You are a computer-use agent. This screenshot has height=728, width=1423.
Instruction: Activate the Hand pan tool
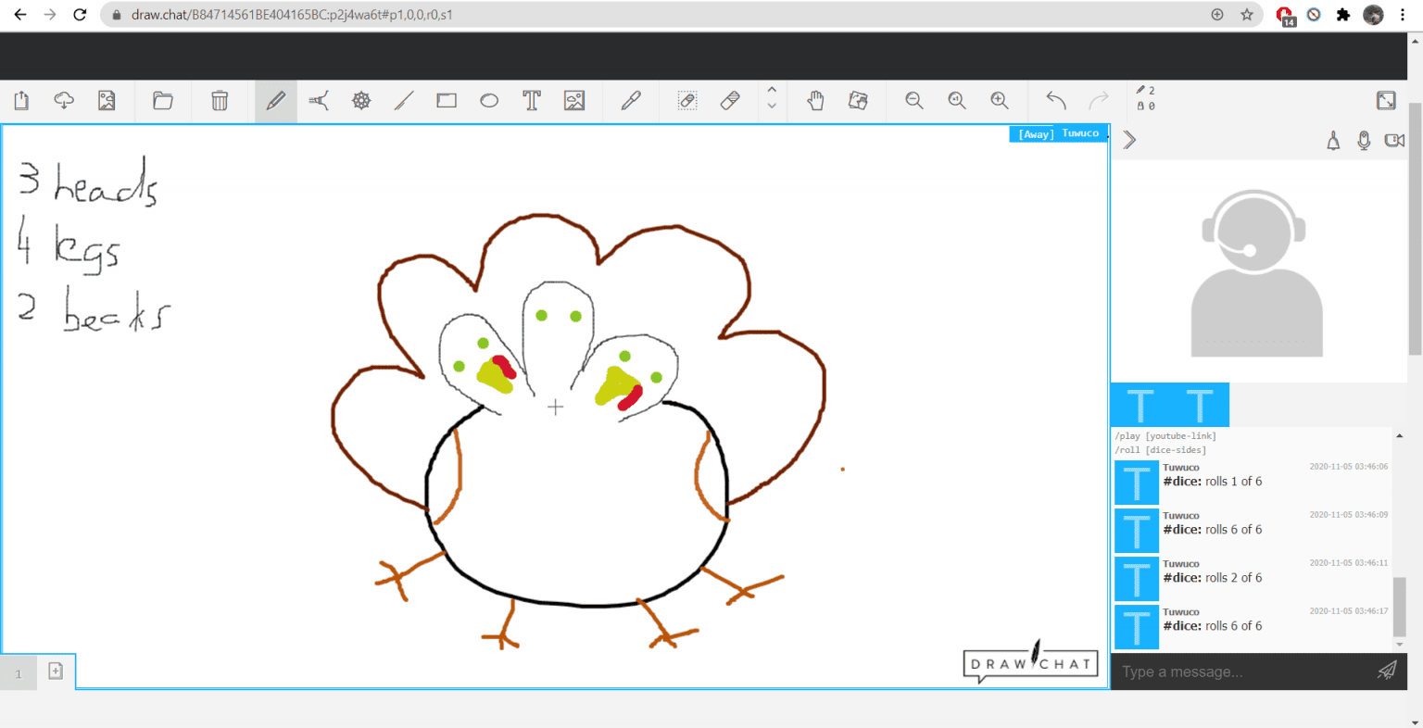(x=815, y=101)
